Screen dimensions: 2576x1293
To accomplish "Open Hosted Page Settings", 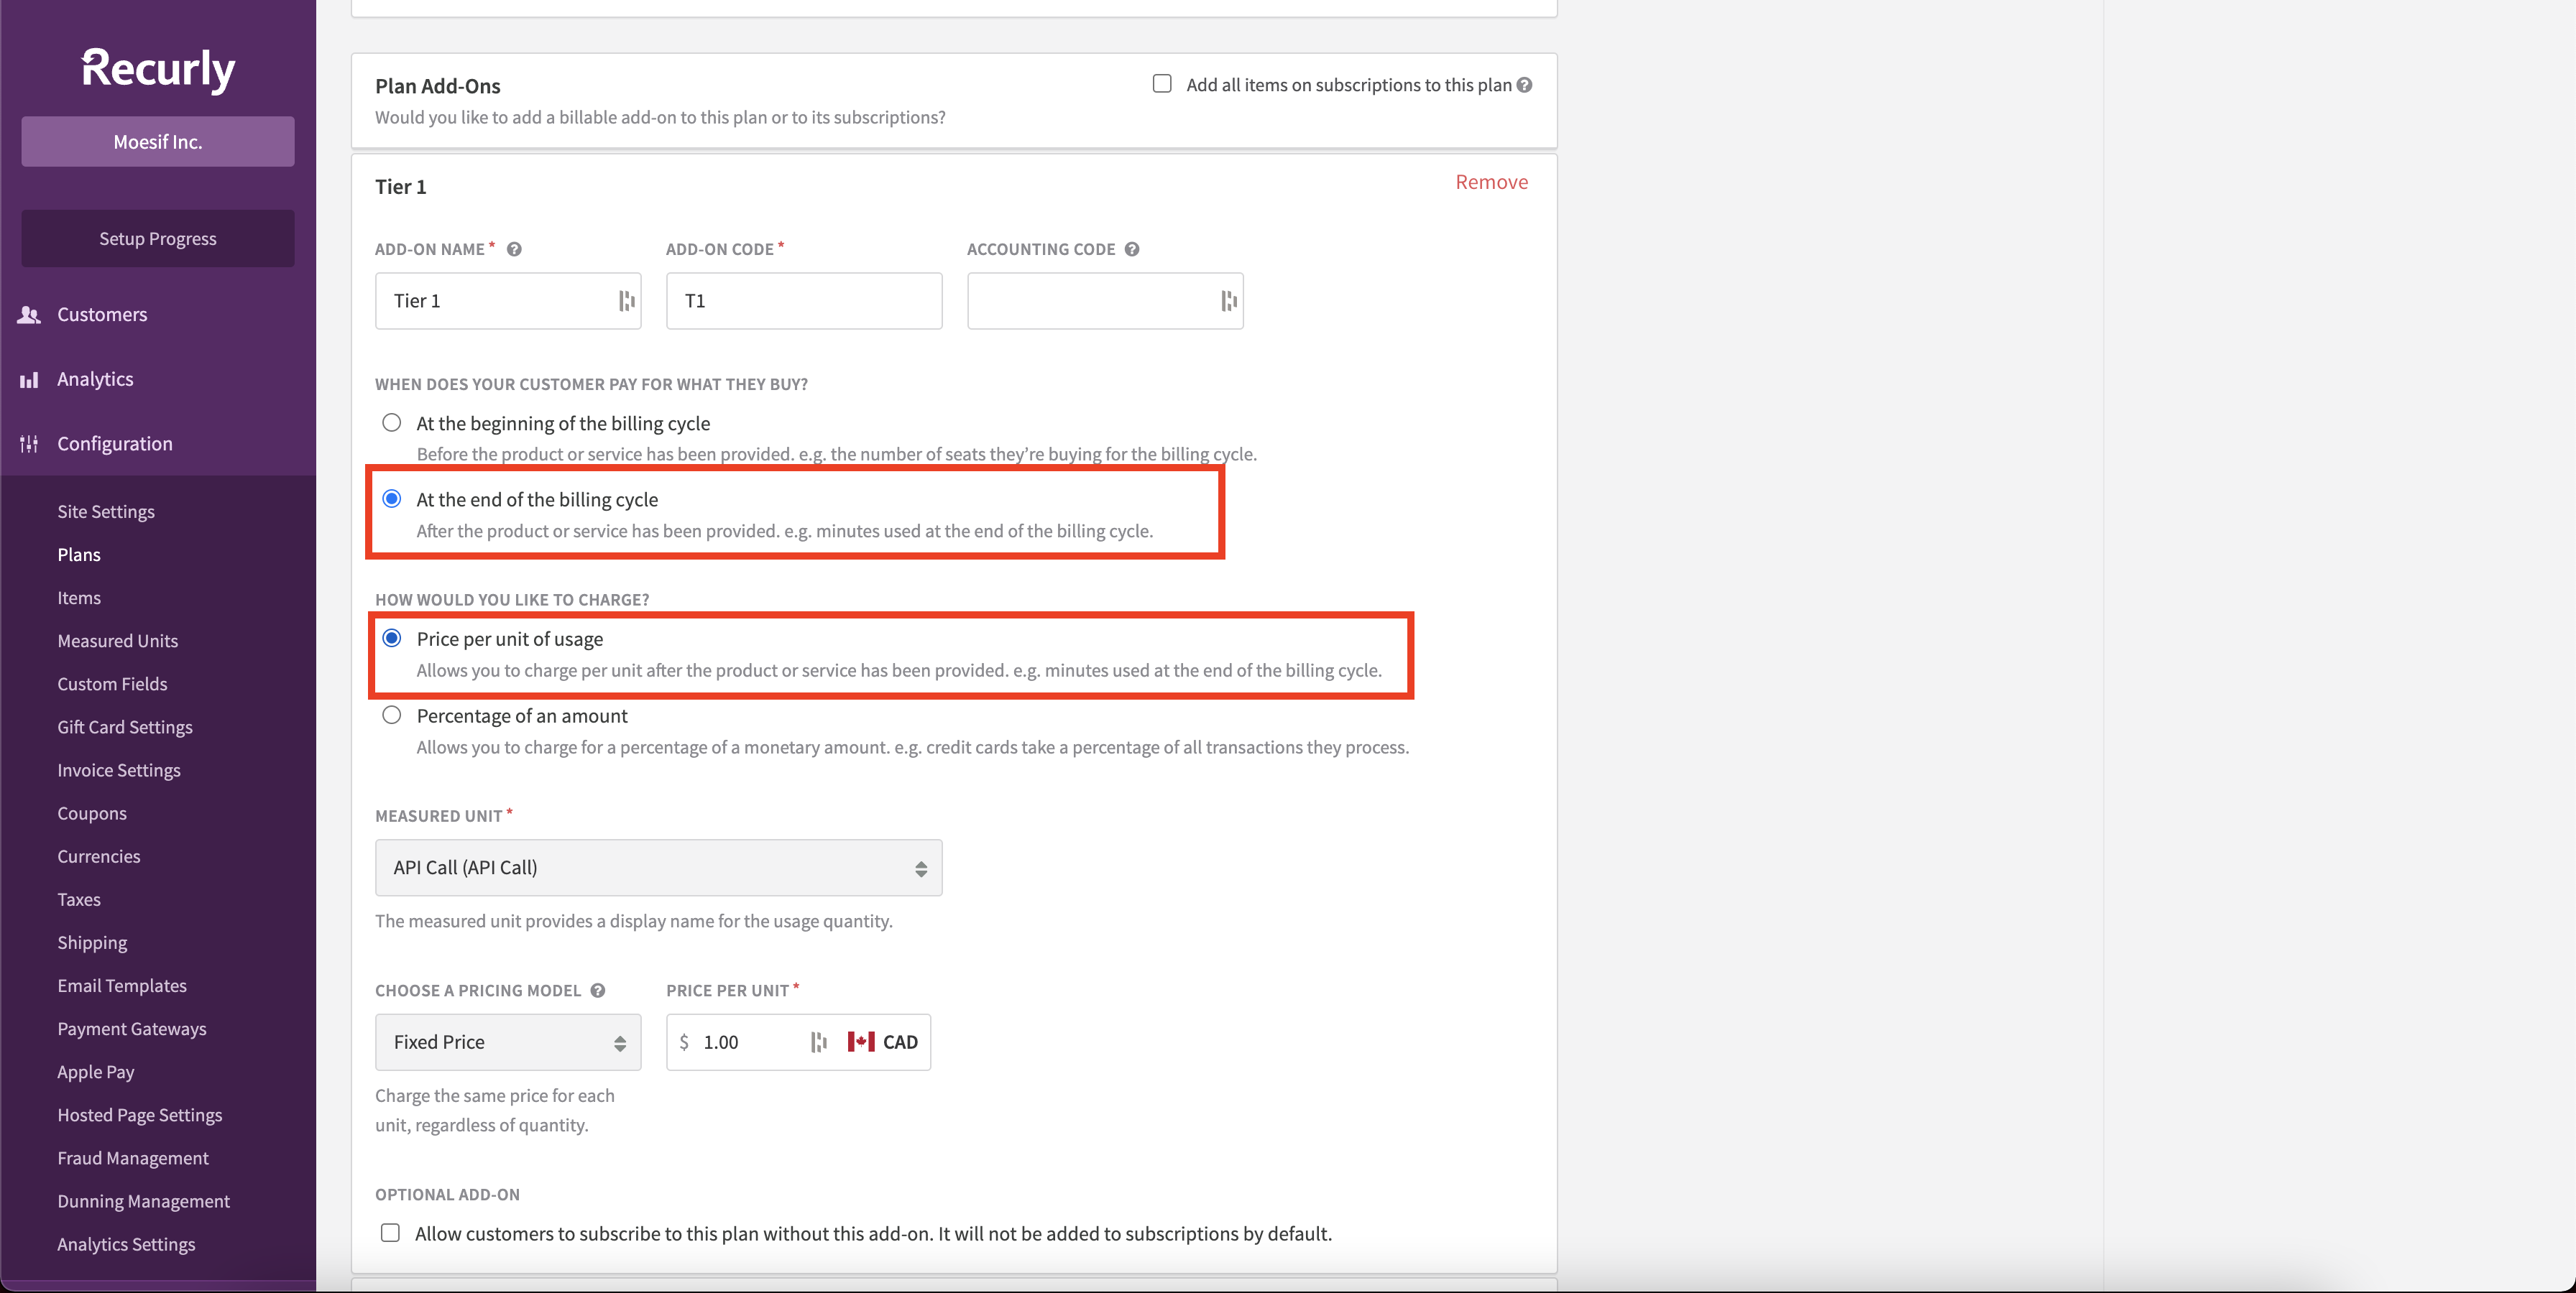I will [140, 1115].
